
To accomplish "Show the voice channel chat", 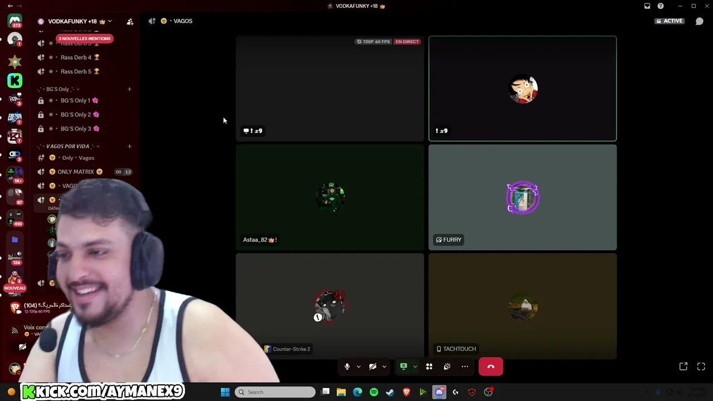I will pos(700,21).
